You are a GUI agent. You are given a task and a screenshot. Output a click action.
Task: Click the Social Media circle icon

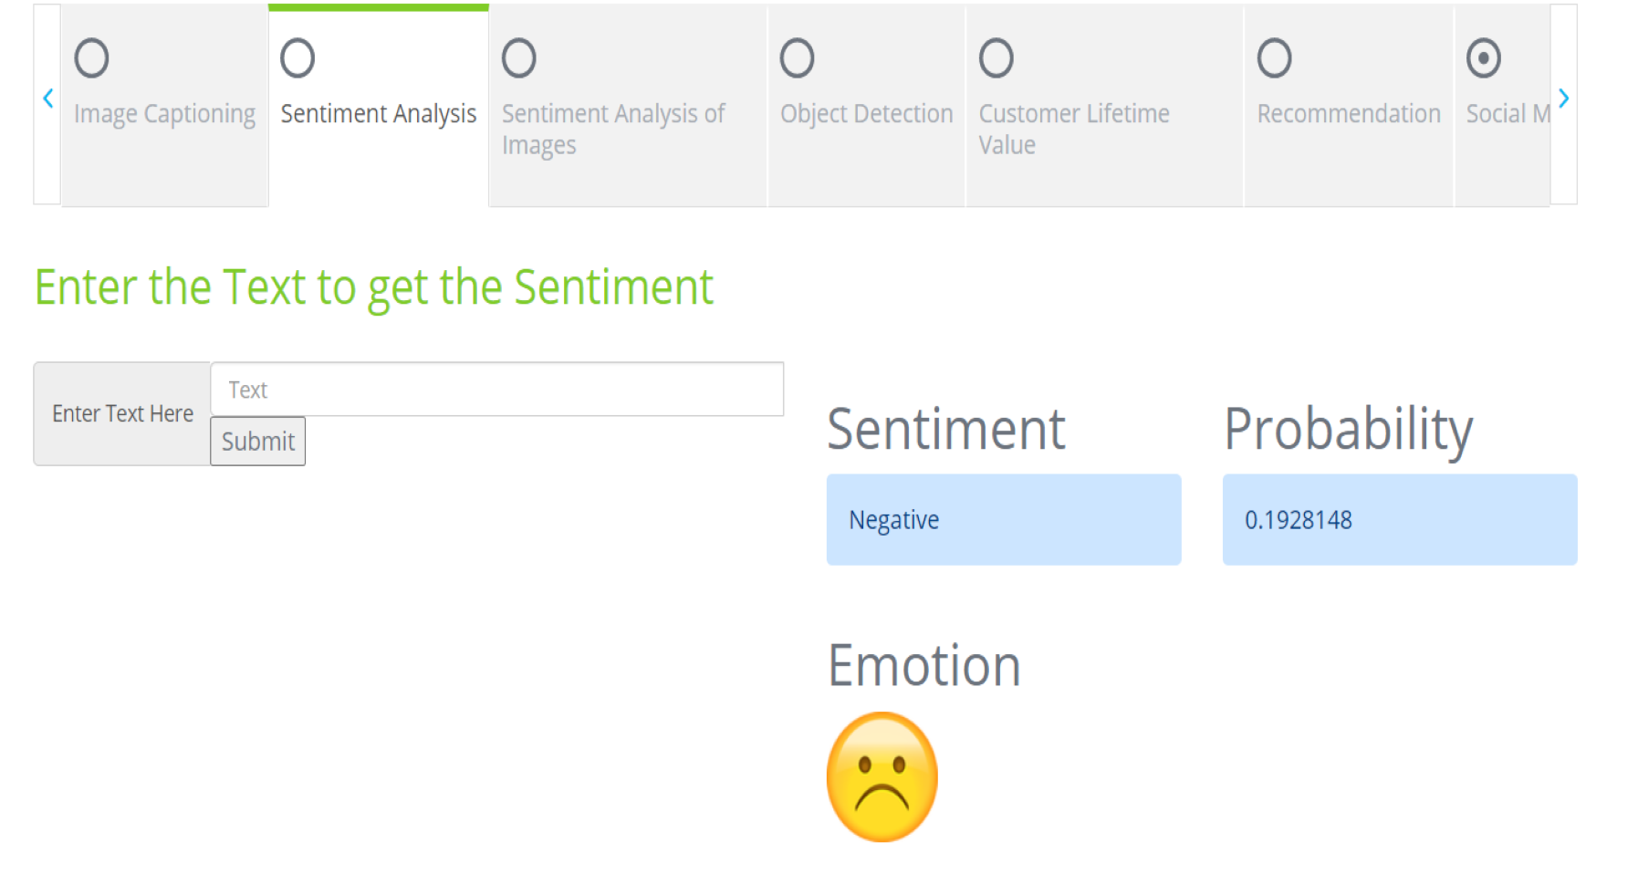(1483, 58)
